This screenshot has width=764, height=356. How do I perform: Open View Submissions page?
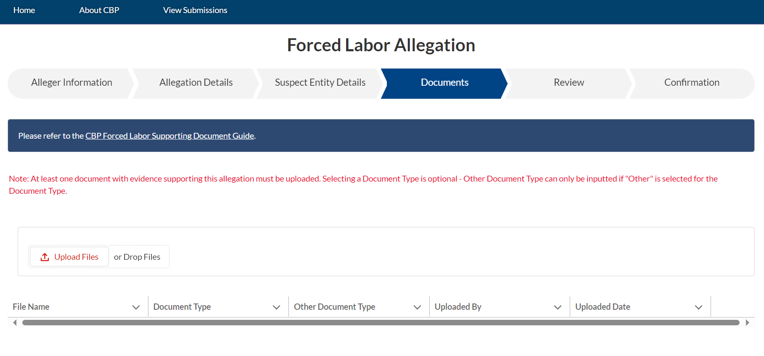pos(195,10)
